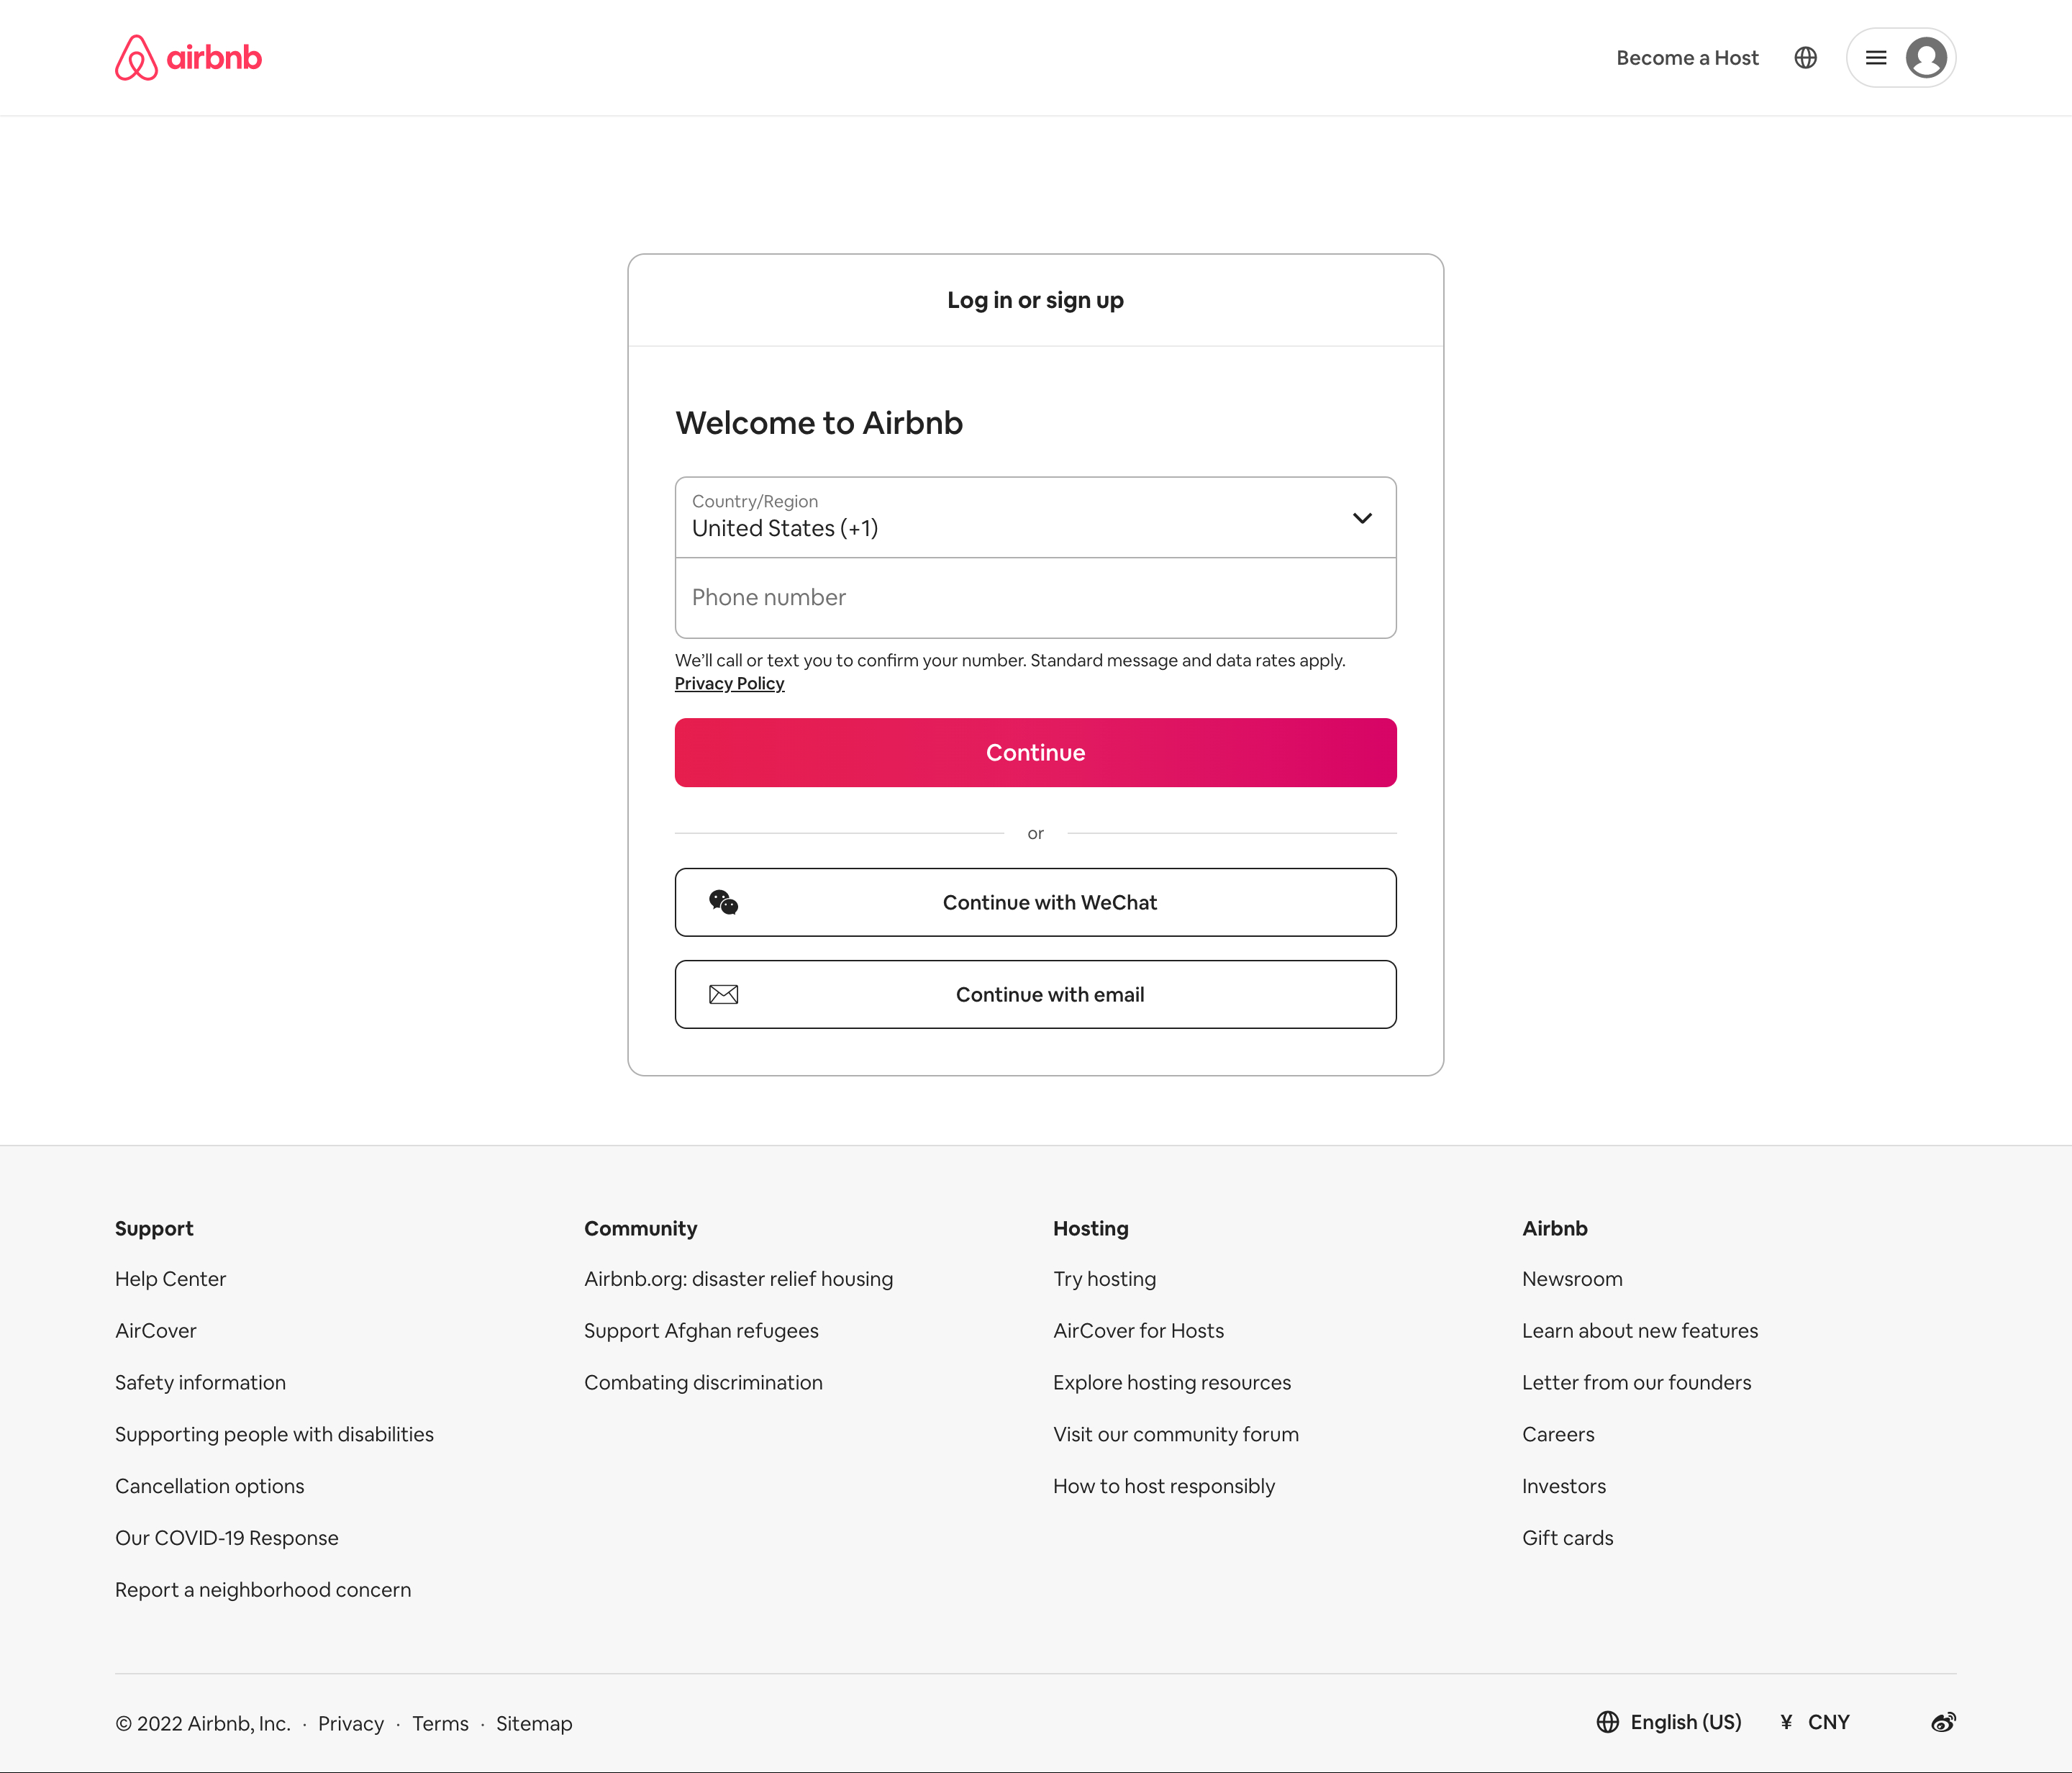Screen dimensions: 2072x1773
Task: Open Combating discrimination
Action: pos(703,1383)
